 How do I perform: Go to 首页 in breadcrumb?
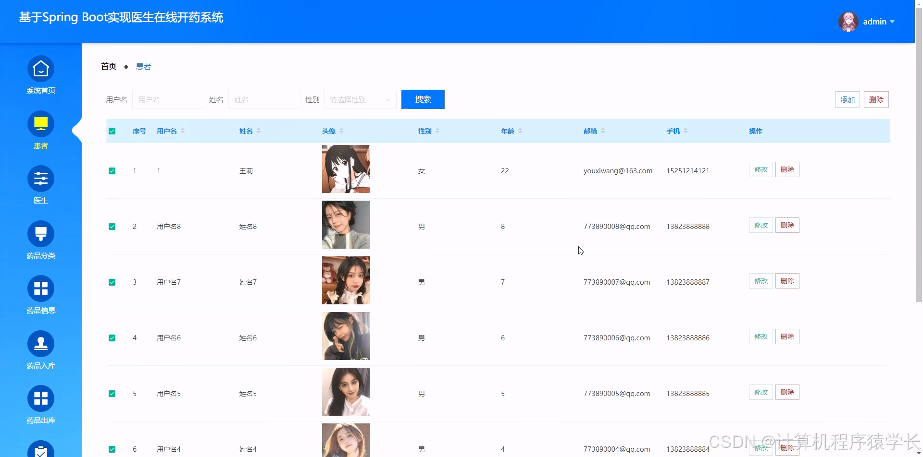point(109,66)
